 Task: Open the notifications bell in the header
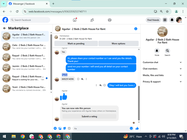pos(172,20)
